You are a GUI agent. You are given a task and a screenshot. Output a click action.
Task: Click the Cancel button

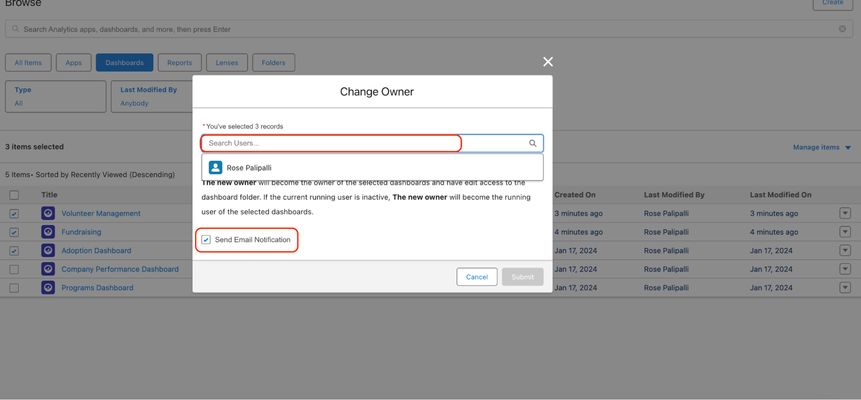tap(476, 277)
